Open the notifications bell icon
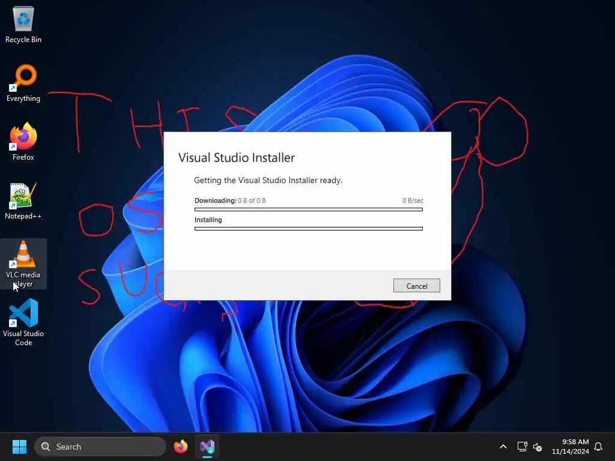The image size is (615, 461). tap(598, 447)
